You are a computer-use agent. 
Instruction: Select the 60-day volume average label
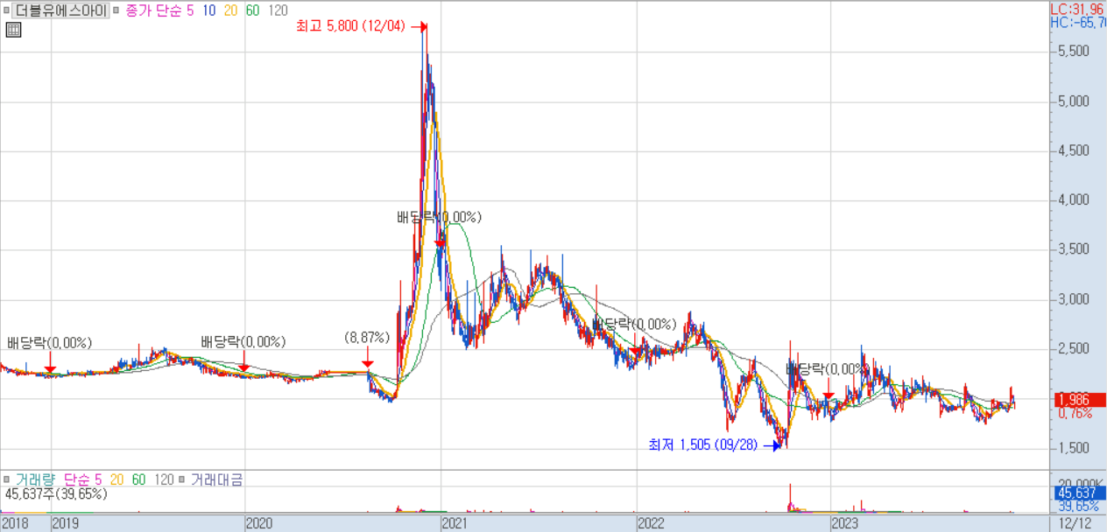pyautogui.click(x=139, y=479)
